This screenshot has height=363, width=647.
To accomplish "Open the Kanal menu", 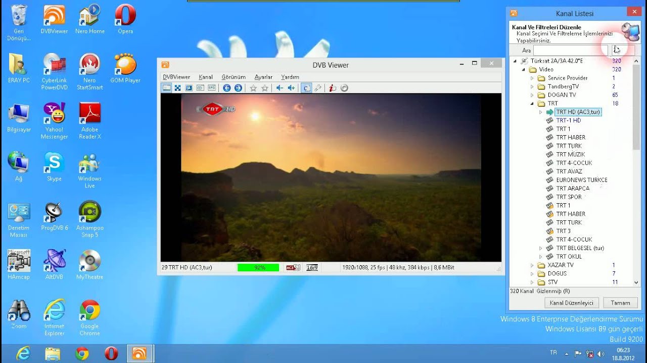I will click(x=206, y=77).
